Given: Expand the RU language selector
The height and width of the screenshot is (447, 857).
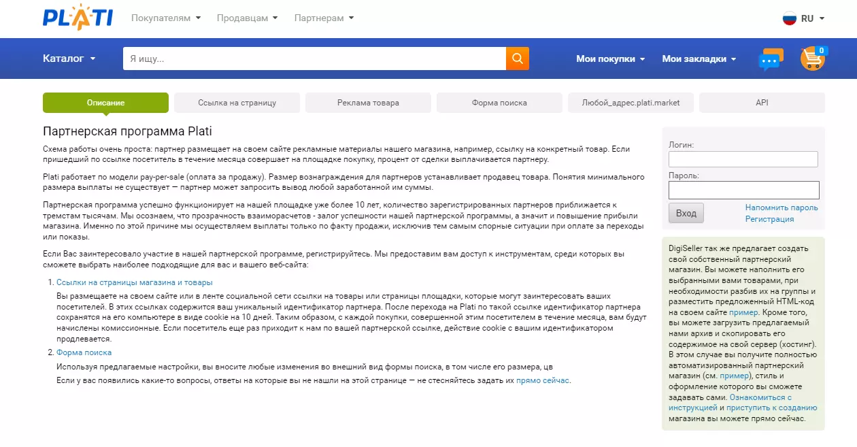Looking at the screenshot, I should [813, 18].
